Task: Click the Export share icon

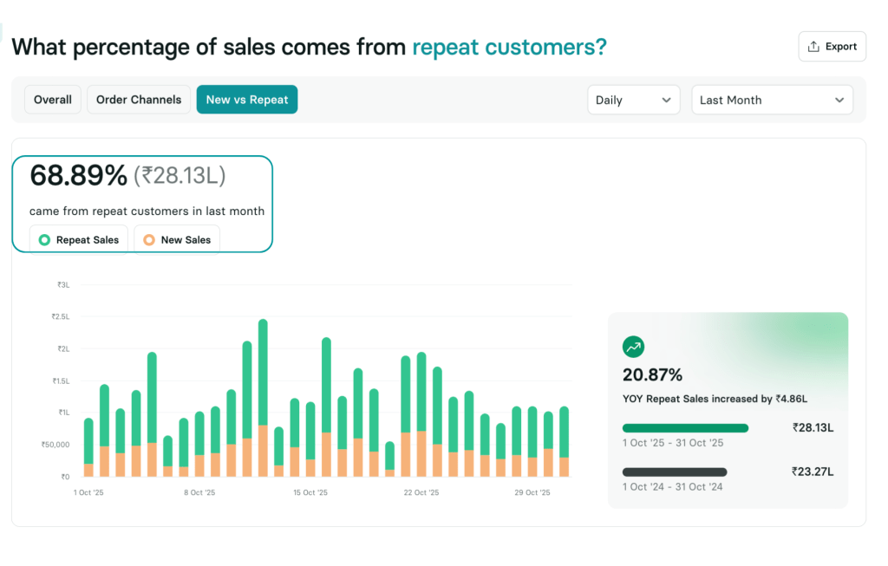Action: [815, 46]
